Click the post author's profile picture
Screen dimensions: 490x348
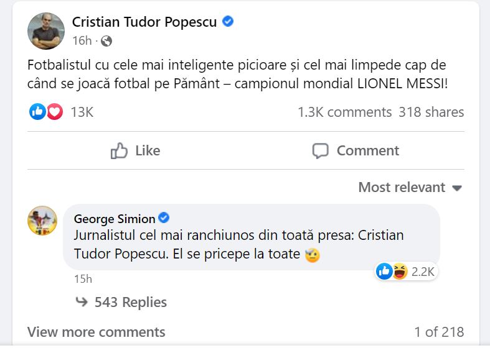(46, 30)
